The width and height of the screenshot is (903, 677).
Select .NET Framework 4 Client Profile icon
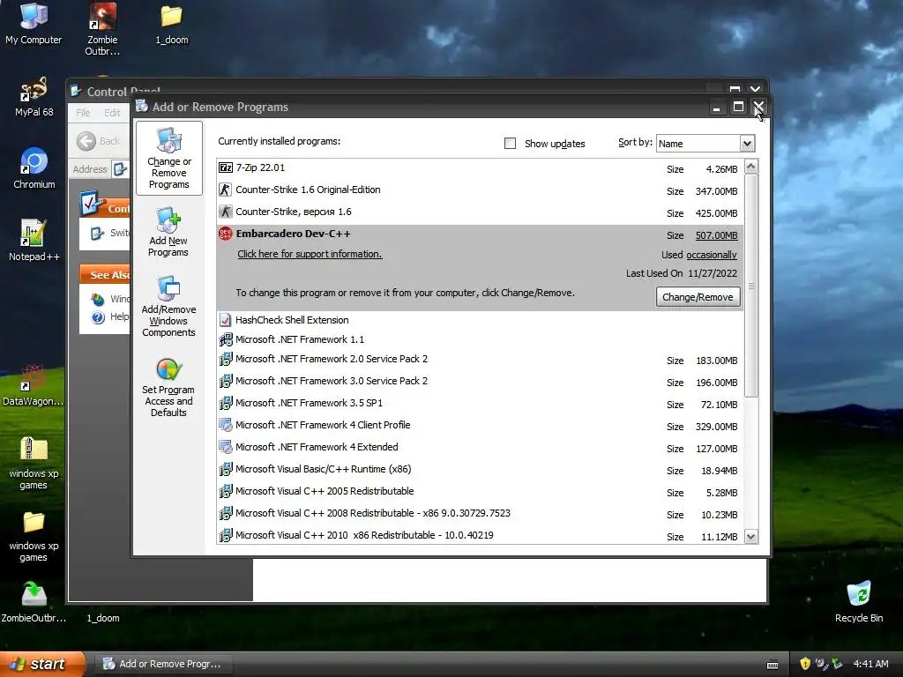pos(226,425)
